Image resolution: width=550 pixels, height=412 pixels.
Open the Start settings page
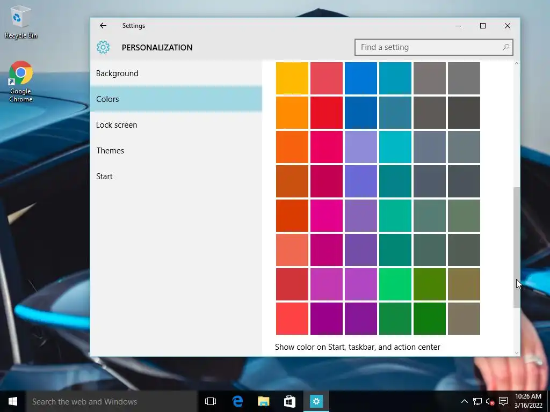coord(176,176)
